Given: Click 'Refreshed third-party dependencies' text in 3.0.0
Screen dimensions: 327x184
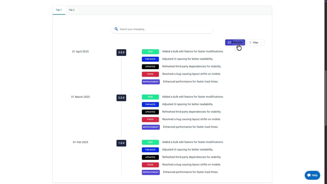Looking at the screenshot, I should pos(192,66).
